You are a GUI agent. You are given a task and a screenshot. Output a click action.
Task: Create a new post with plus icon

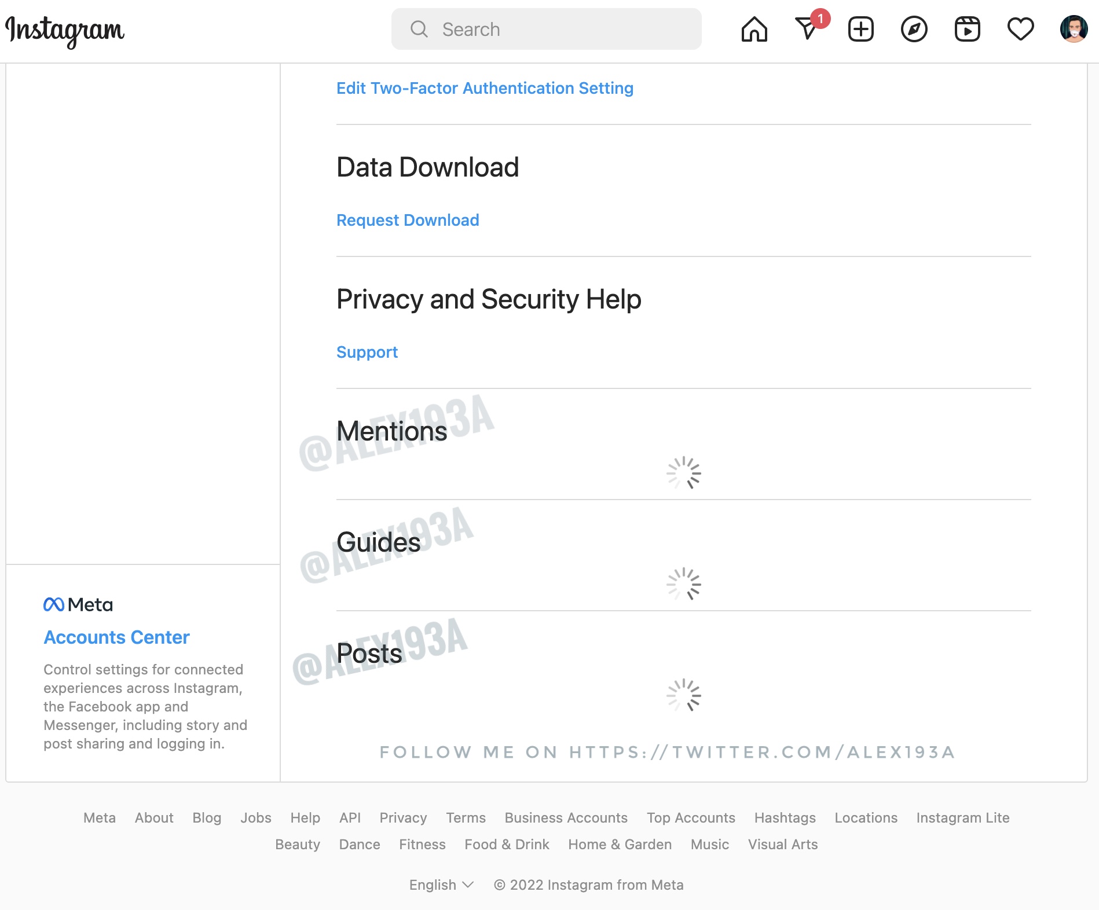click(x=861, y=29)
